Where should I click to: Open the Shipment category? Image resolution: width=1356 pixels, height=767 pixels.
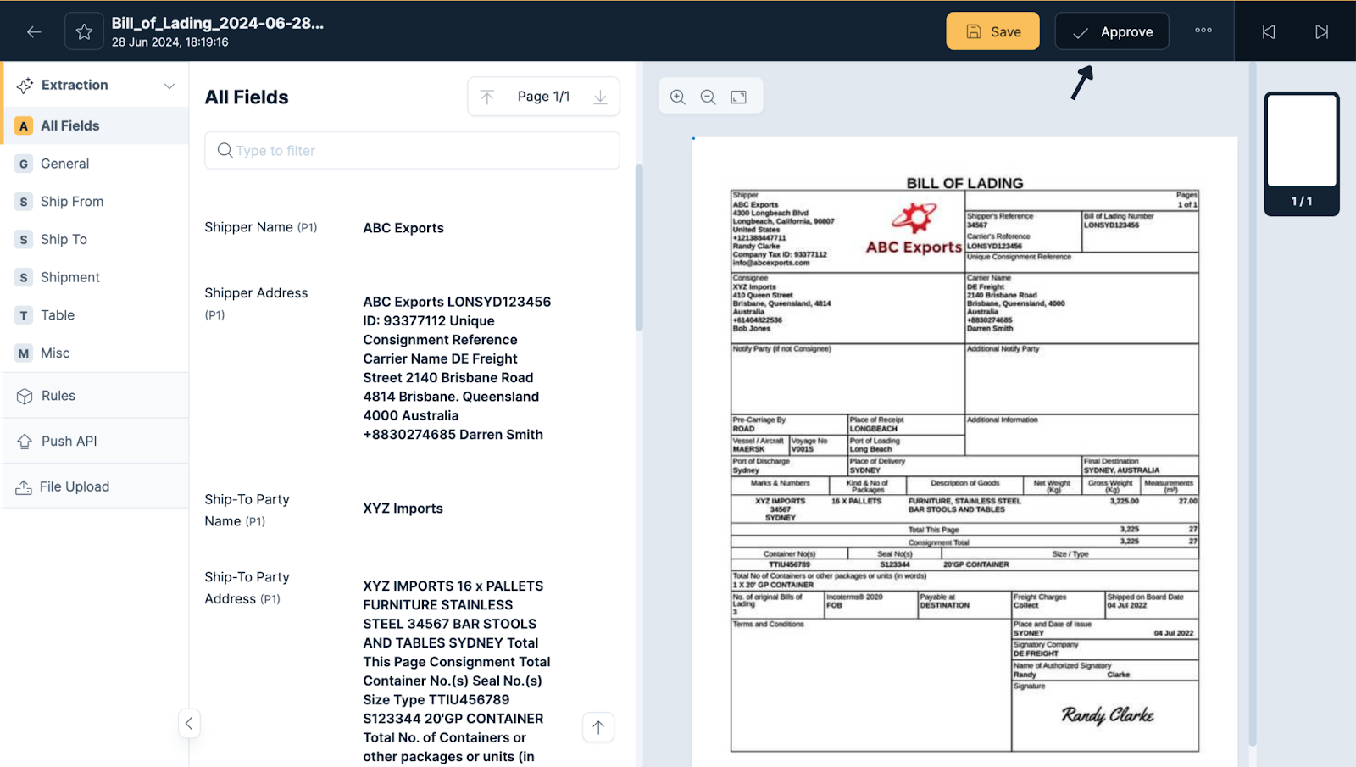pos(96,277)
